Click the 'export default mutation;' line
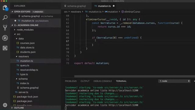The image size is (195, 110). click(92, 63)
